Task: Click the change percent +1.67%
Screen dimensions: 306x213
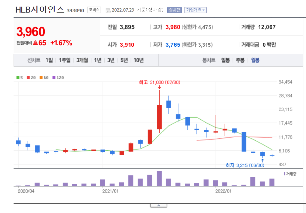Action: click(x=61, y=43)
